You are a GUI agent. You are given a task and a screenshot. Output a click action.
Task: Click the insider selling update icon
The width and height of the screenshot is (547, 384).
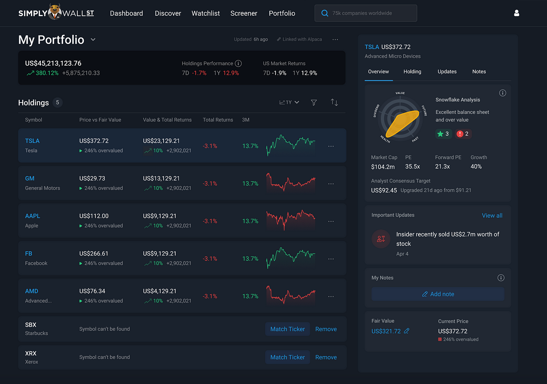coord(381,239)
